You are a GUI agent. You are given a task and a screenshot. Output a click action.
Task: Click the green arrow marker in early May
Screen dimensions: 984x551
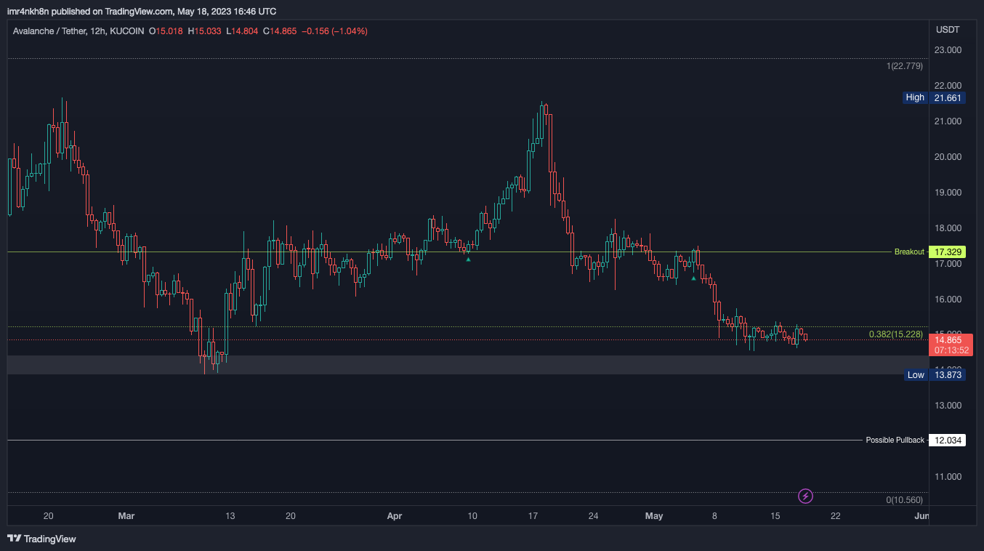693,278
